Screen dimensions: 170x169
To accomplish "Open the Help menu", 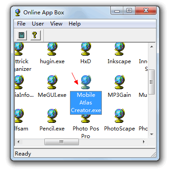I will [74, 24].
